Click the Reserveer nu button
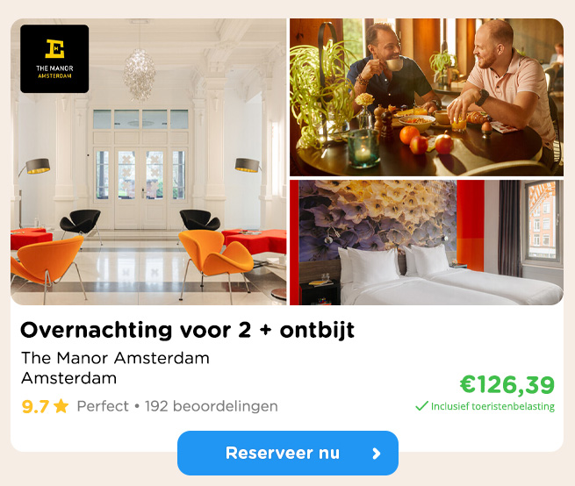Image resolution: width=575 pixels, height=486 pixels. coord(288,453)
